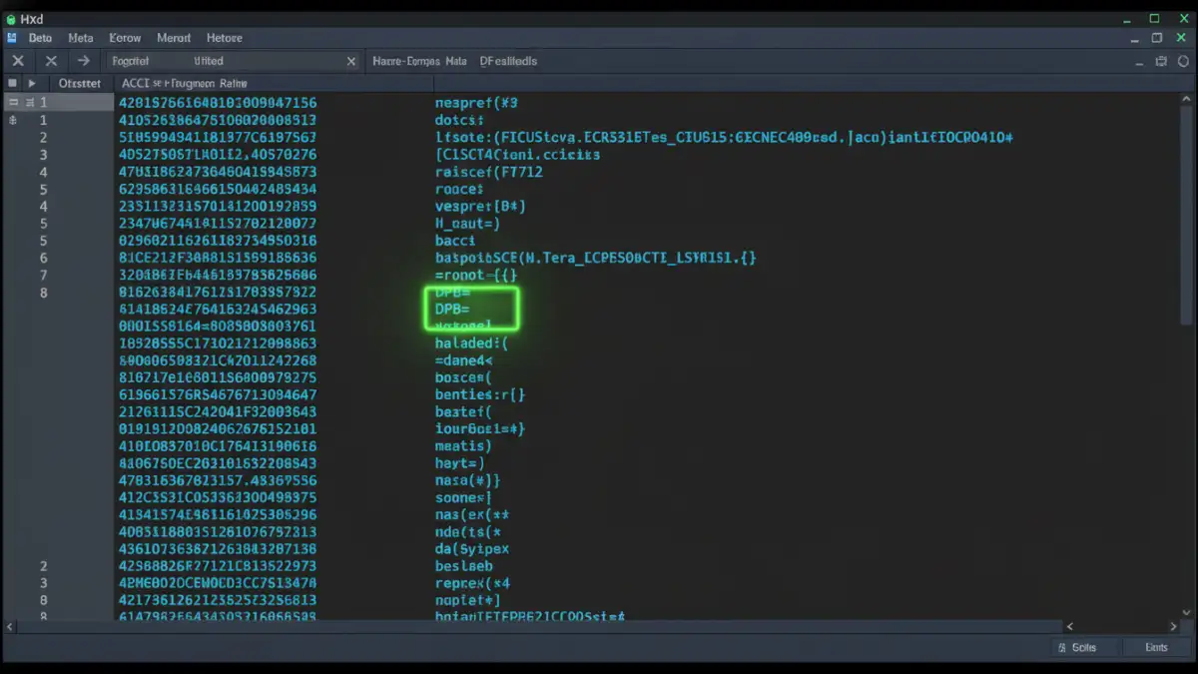Screen dimensions: 1198x674
Task: Open the Meta menu
Action: [80, 37]
